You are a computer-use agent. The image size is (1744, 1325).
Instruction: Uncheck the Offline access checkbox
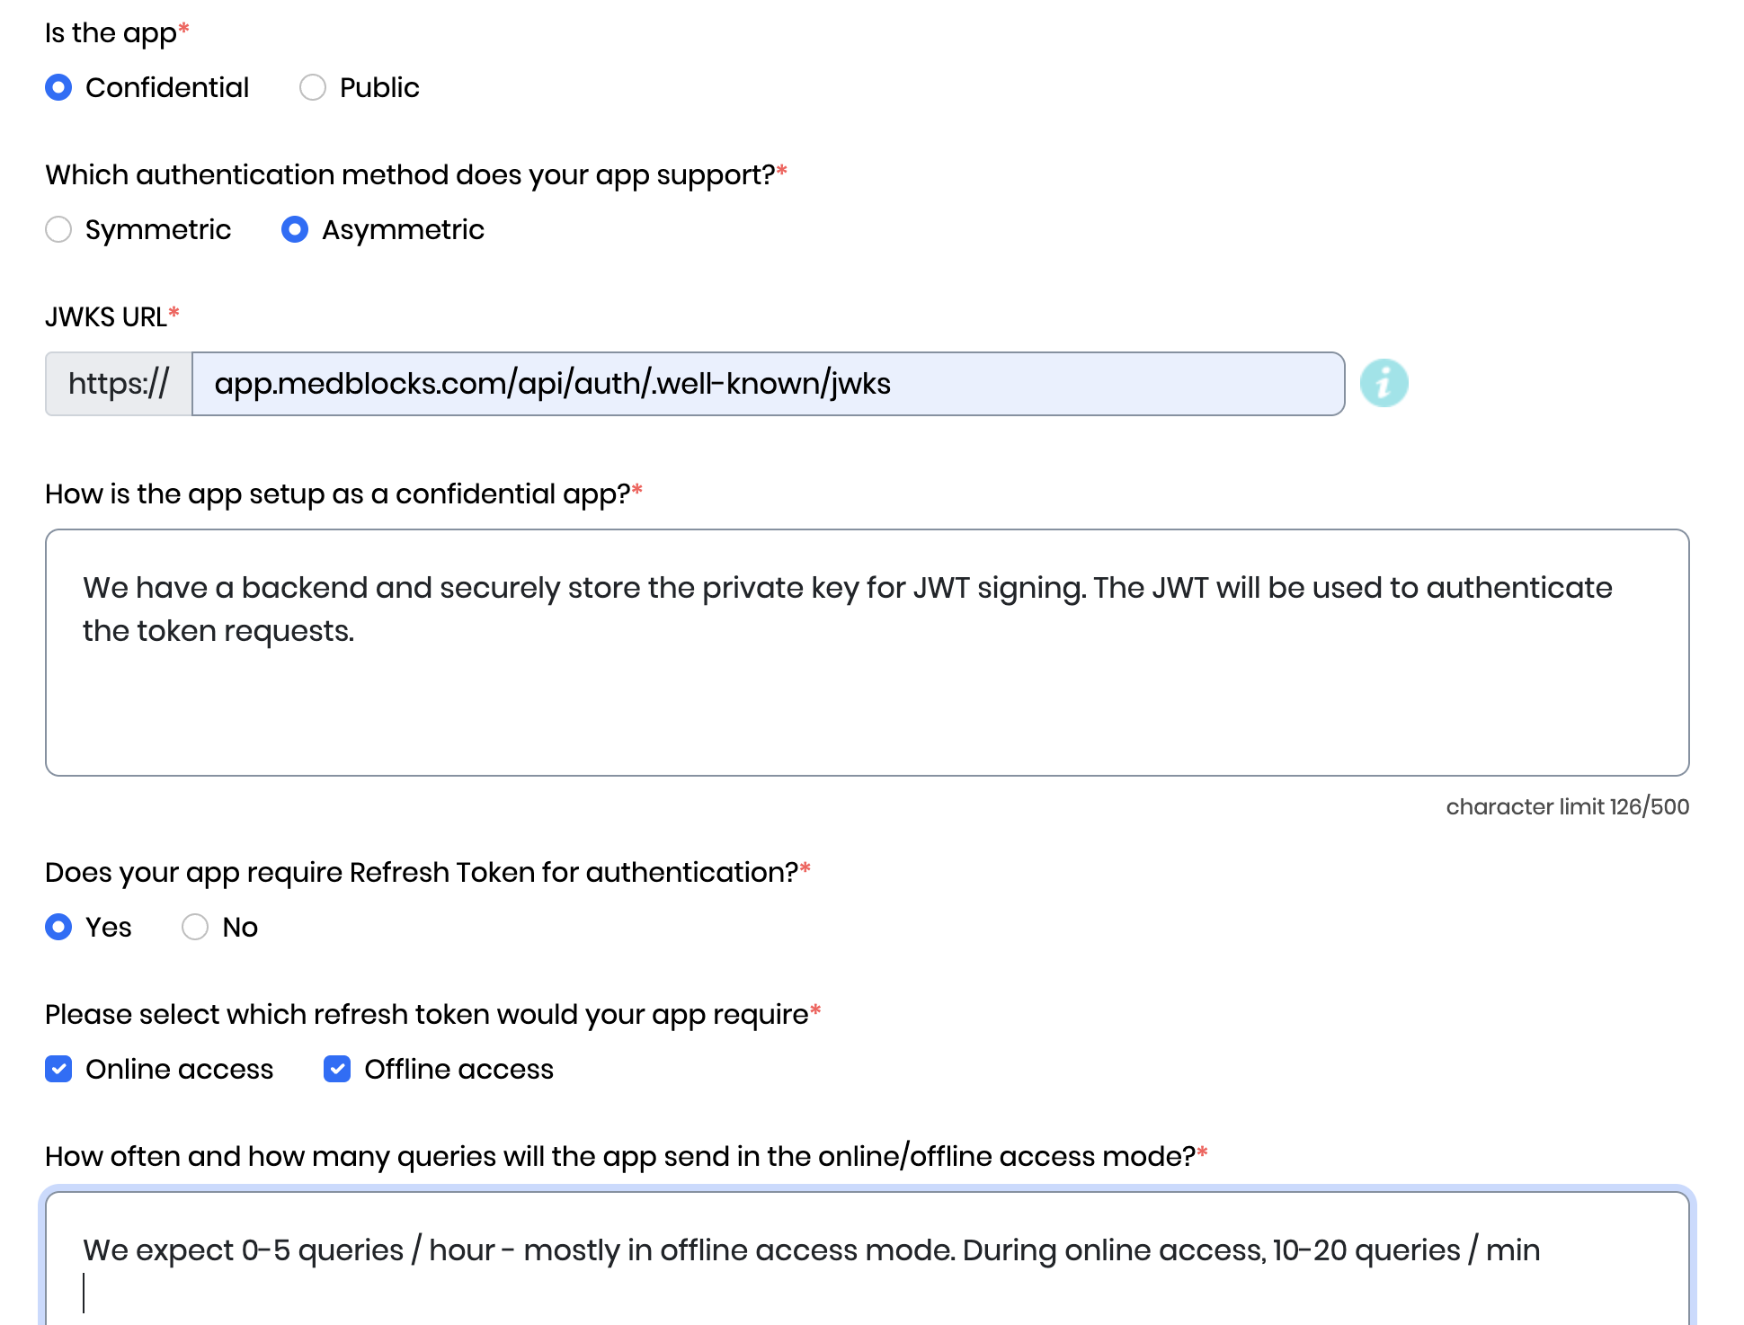pyautogui.click(x=337, y=1069)
